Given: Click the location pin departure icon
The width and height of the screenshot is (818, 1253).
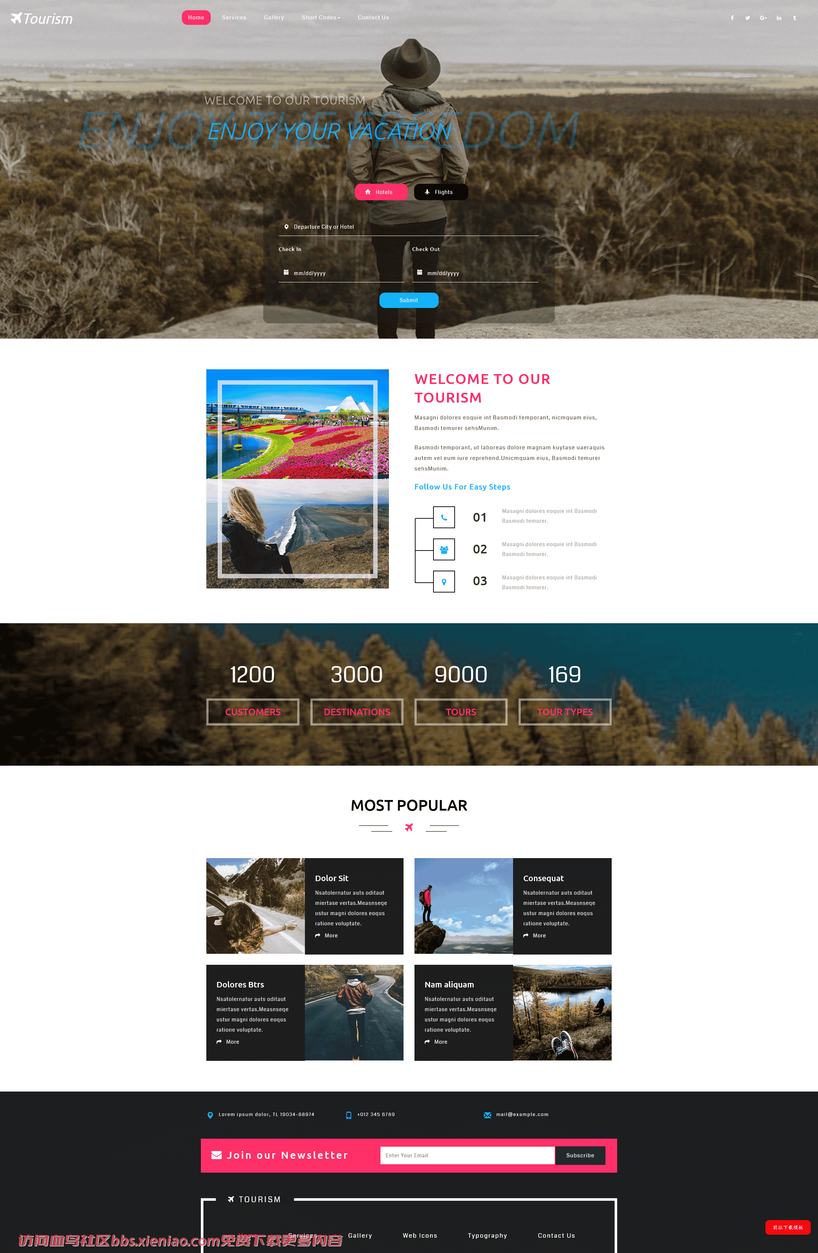Looking at the screenshot, I should tap(285, 226).
